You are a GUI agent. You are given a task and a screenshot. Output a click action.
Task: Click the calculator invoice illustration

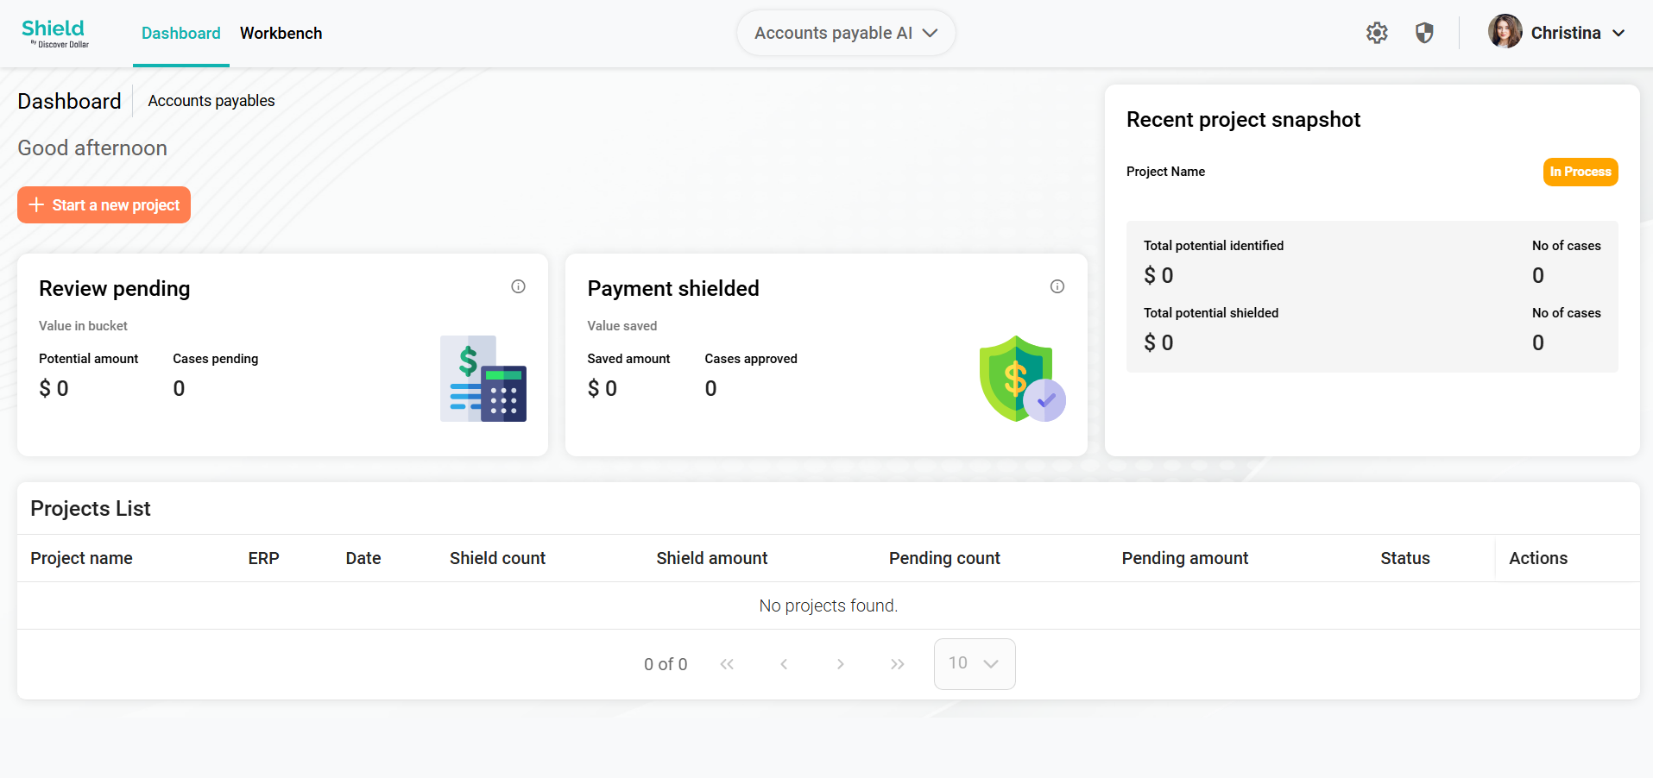click(483, 379)
